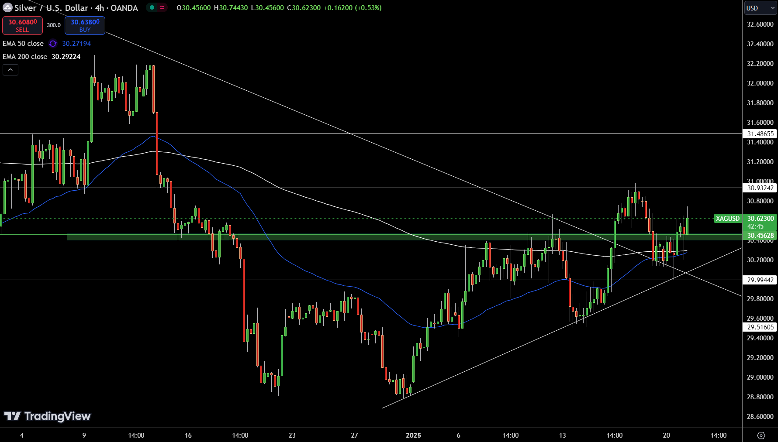
Task: Click the EMA 50 purple refresh icon
Action: point(53,44)
